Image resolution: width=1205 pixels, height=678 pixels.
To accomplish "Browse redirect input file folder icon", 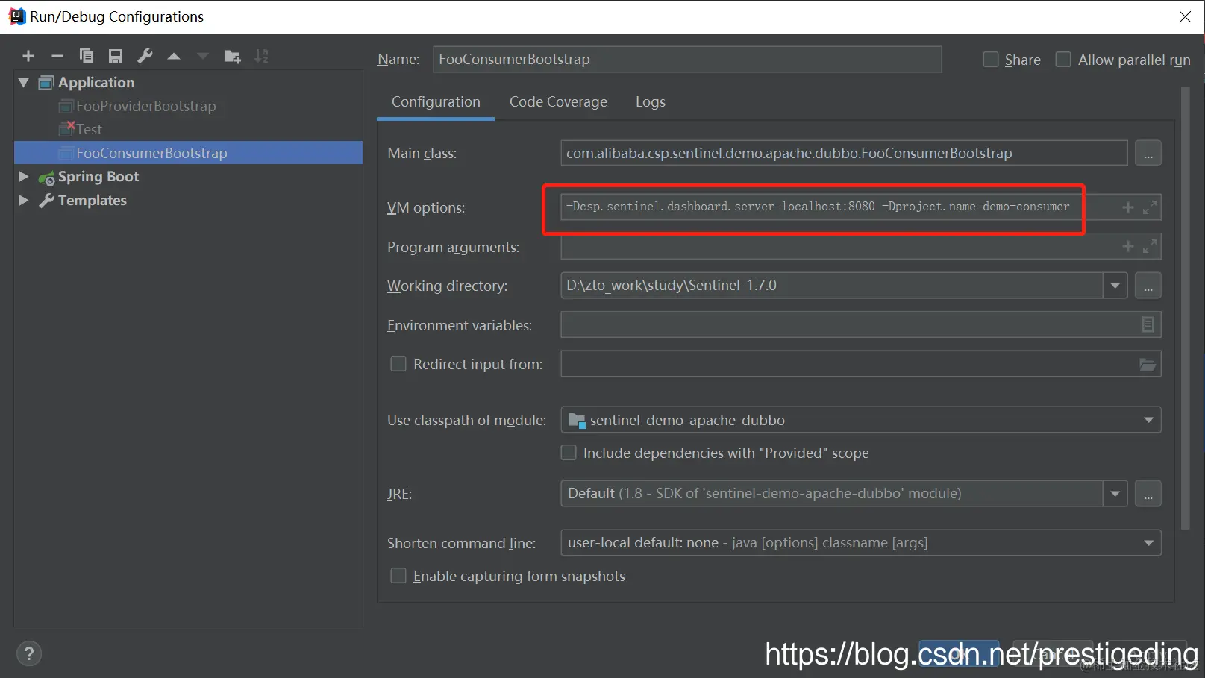I will pyautogui.click(x=1148, y=364).
